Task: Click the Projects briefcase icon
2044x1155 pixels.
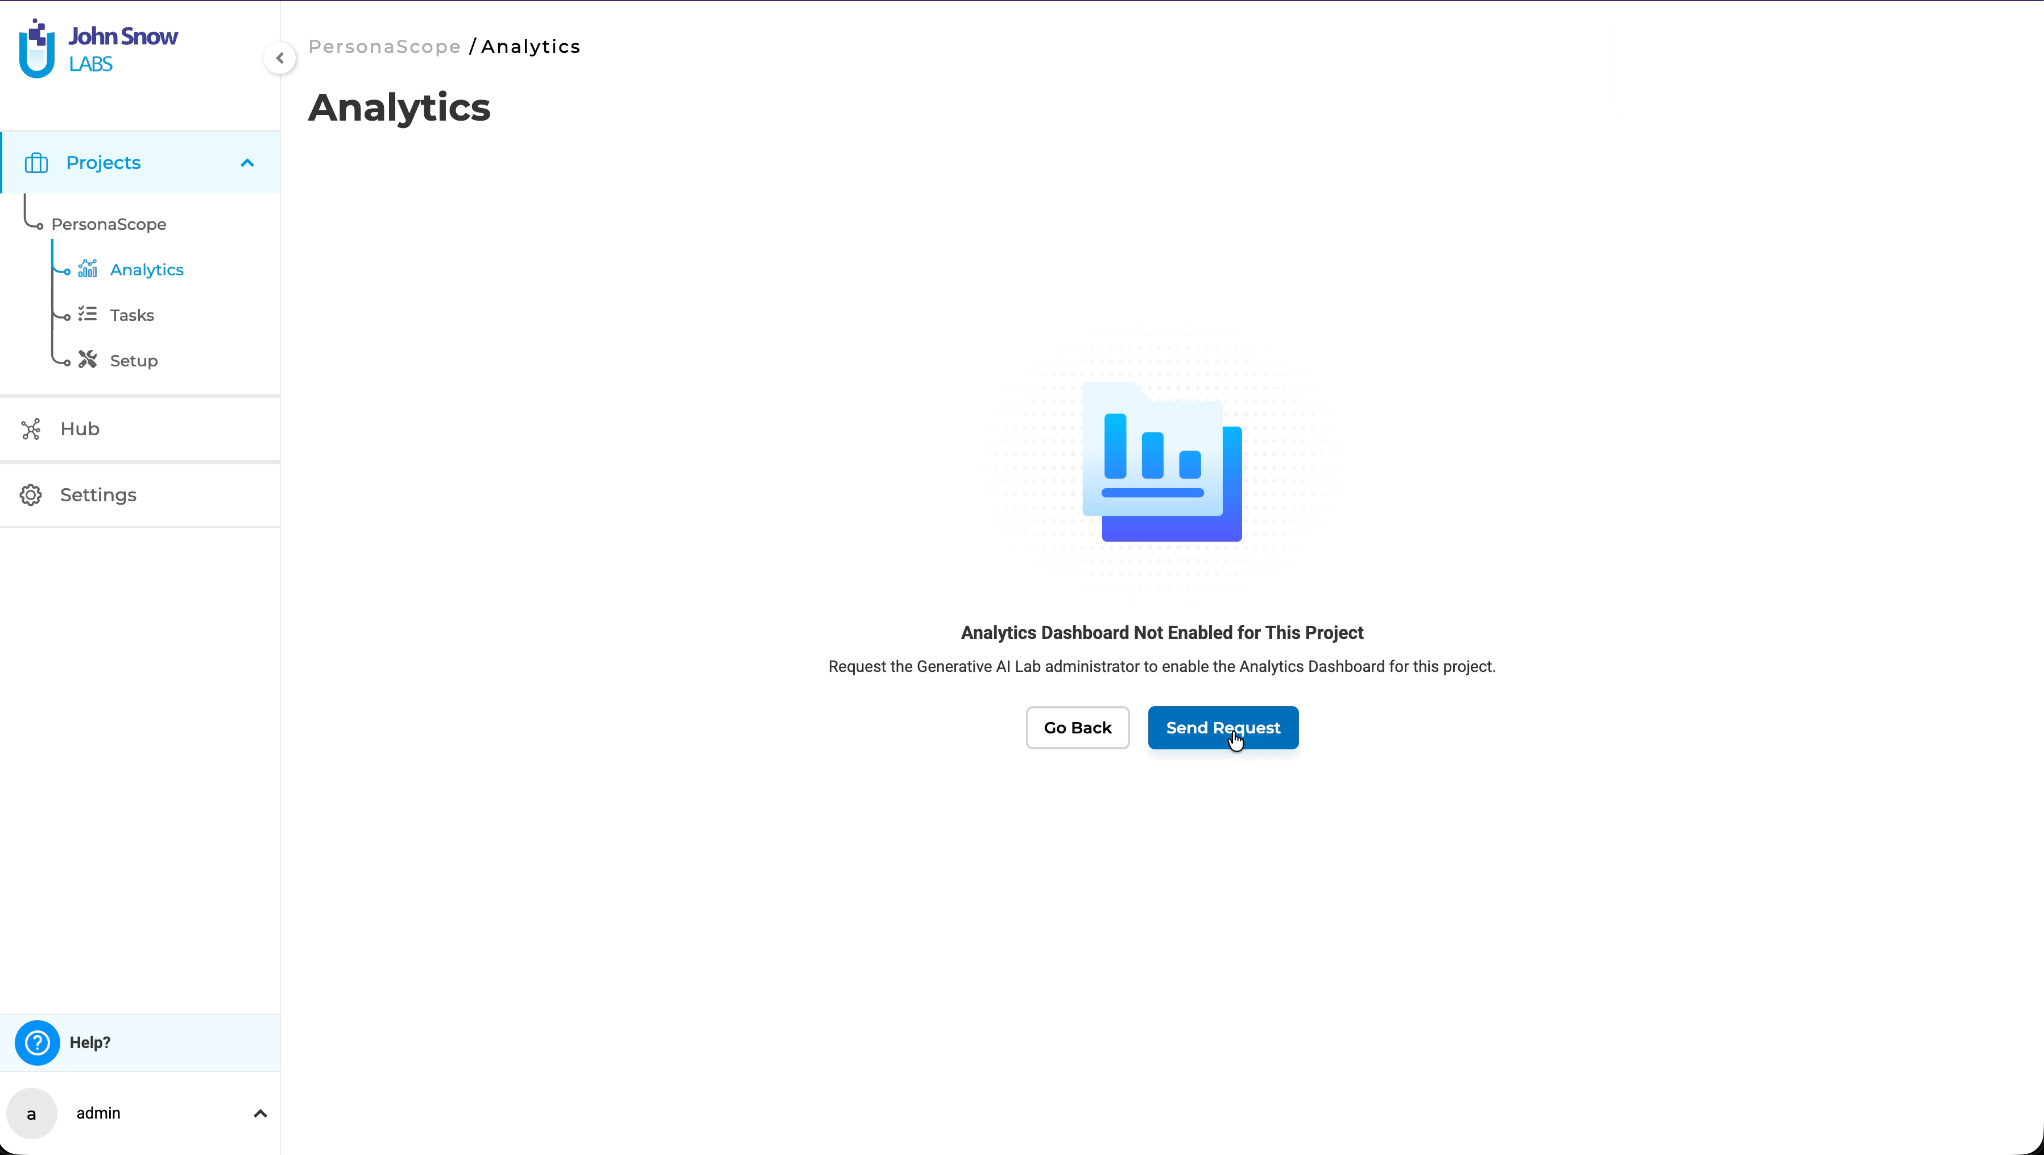Action: (x=36, y=163)
